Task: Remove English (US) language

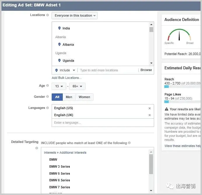Action: click(x=149, y=108)
